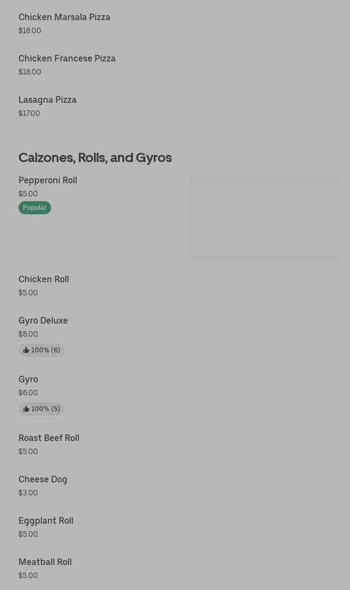Pick the Cheese Dog item
The image size is (350, 590).
(x=43, y=480)
